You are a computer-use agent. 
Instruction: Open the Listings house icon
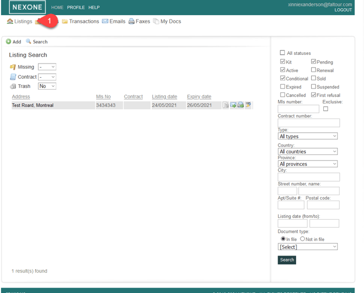pyautogui.click(x=10, y=21)
